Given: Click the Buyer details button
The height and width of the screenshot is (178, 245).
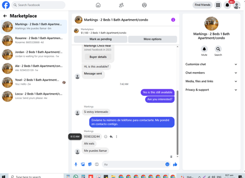Looking at the screenshot, I should click(x=98, y=57).
